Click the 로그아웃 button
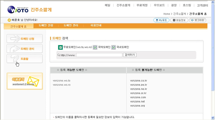The width and height of the screenshot is (215, 120). [x=197, y=20]
